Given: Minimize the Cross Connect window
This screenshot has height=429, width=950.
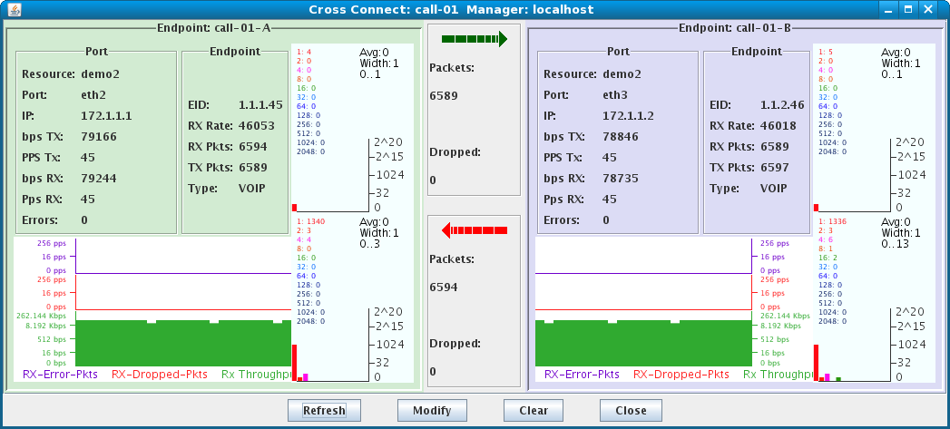Looking at the screenshot, I should click(x=889, y=9).
